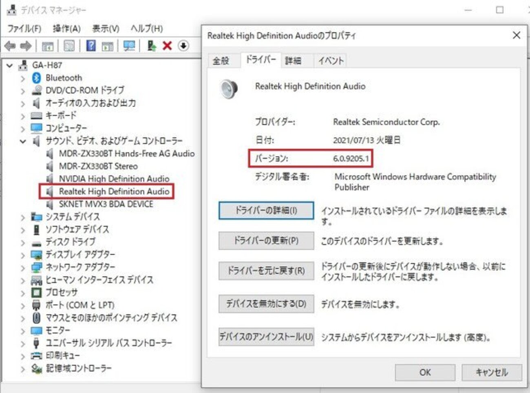Click the update driver toolbar icon
The image size is (530, 393).
[x=152, y=46]
